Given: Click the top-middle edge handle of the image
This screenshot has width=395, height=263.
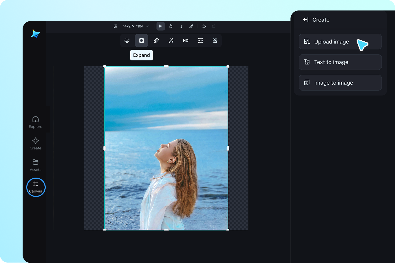Looking at the screenshot, I should pos(166,66).
